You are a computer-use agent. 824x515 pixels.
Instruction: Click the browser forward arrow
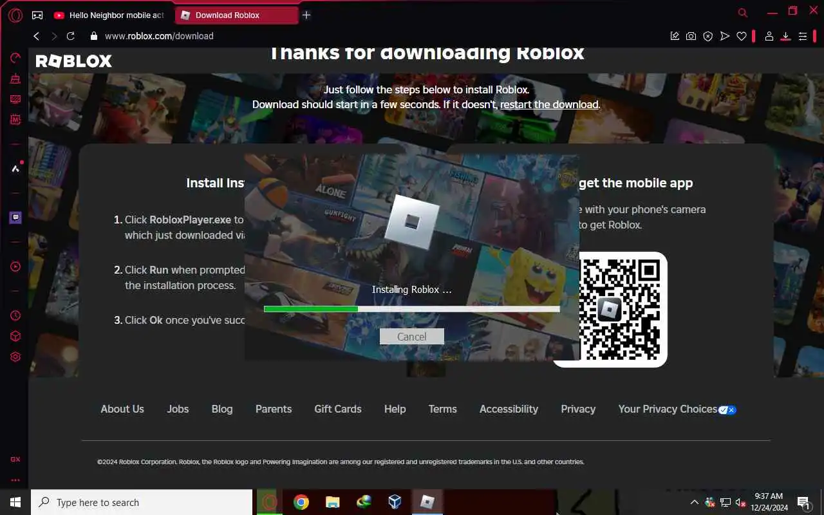tap(54, 36)
